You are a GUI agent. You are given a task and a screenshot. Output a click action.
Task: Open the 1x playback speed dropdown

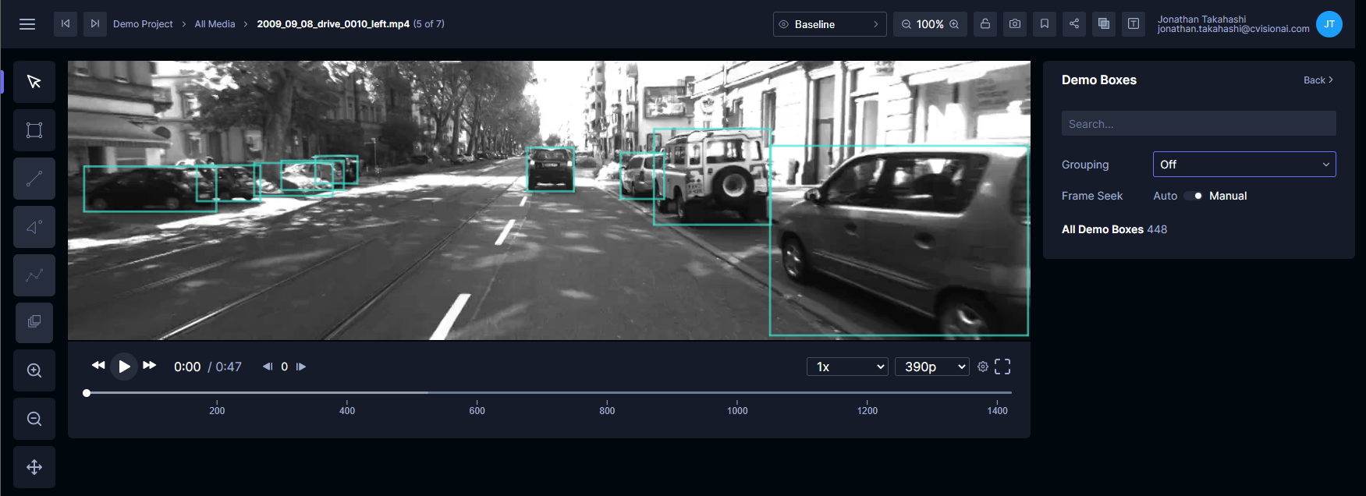pyautogui.click(x=847, y=367)
